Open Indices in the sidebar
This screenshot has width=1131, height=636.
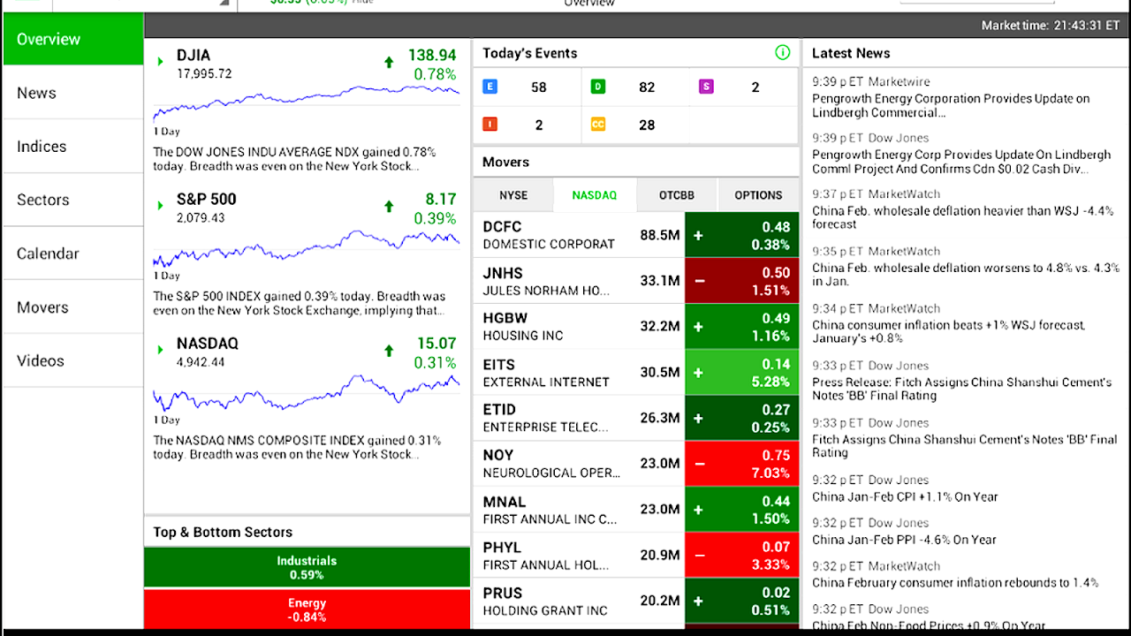point(72,147)
